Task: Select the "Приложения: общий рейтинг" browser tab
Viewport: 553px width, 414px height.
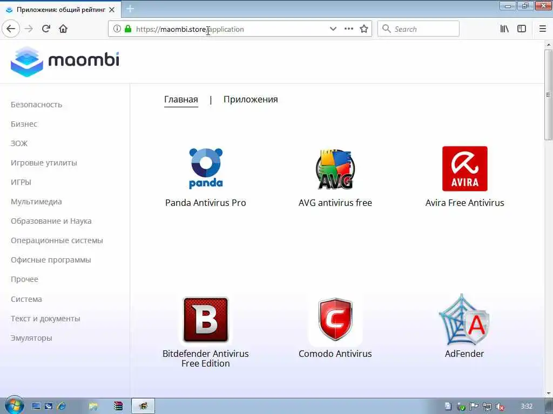Action: [x=61, y=10]
